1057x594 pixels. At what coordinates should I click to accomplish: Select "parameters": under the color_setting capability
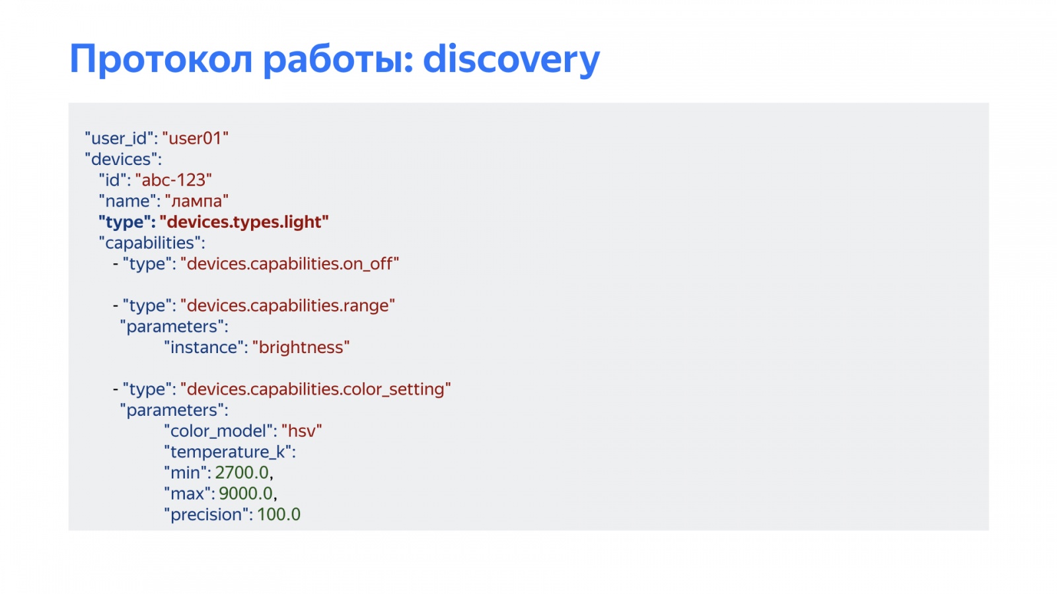coord(174,410)
